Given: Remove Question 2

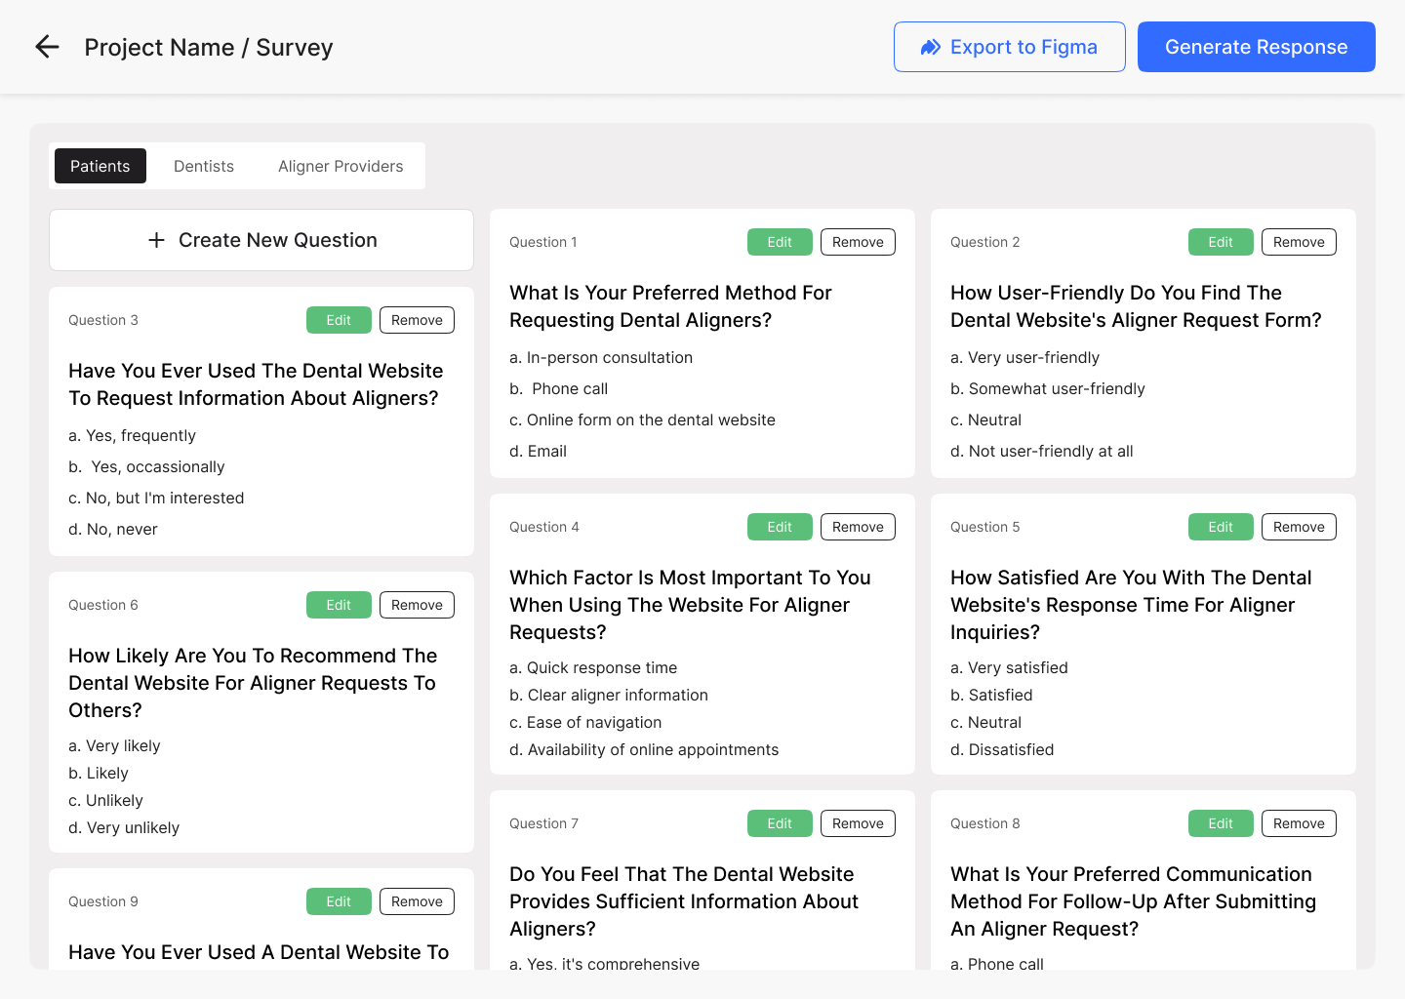Looking at the screenshot, I should click(1299, 242).
